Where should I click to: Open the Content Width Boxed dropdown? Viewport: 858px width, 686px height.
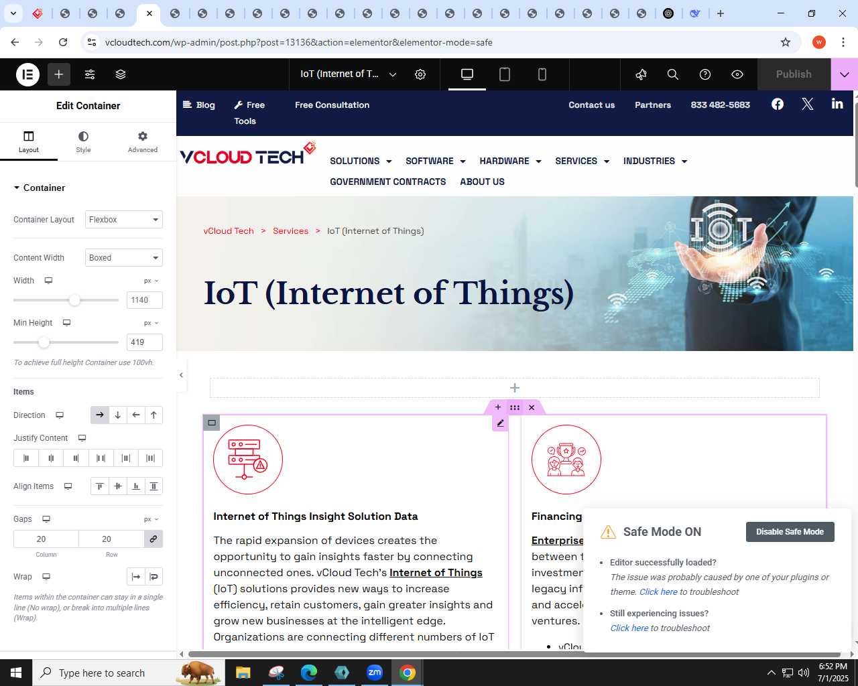124,258
